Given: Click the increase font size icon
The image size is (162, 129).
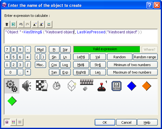Looking at the screenshot, I should (x=41, y=24).
